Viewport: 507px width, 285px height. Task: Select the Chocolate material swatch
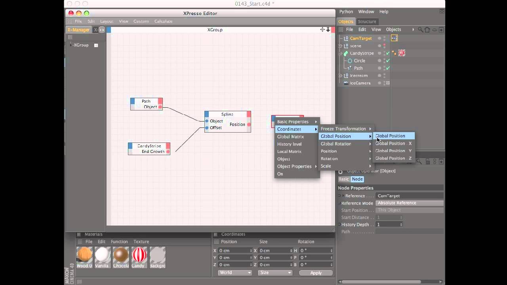click(121, 257)
